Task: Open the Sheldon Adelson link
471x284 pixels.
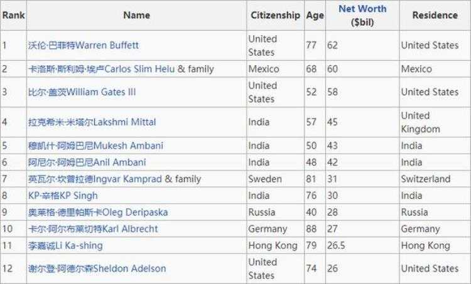Action: coord(97,268)
